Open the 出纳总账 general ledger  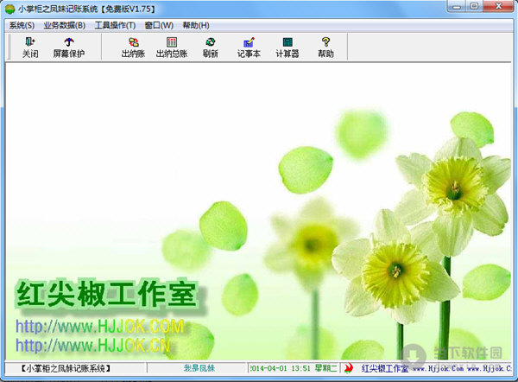coord(172,48)
